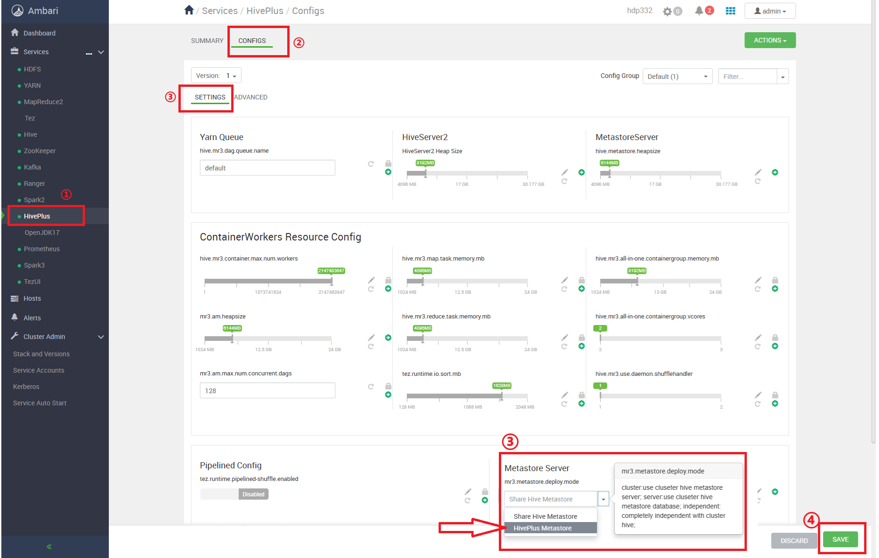This screenshot has width=879, height=558.
Task: Click lock icon for mr3.am.max.num.concurrent.dags
Action: pyautogui.click(x=388, y=386)
